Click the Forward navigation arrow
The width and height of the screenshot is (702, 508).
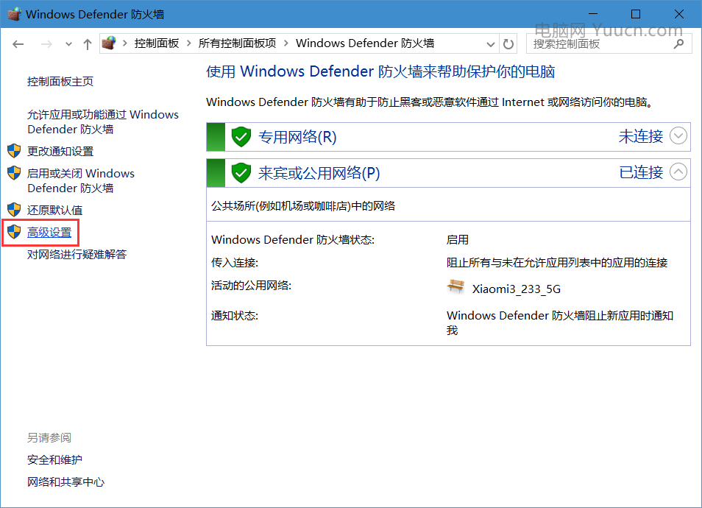click(46, 44)
